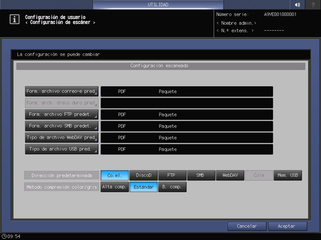Screen dimensions: 321x240
Task: Open Form. archivo SMB predet. setting
Action: coord(61,126)
